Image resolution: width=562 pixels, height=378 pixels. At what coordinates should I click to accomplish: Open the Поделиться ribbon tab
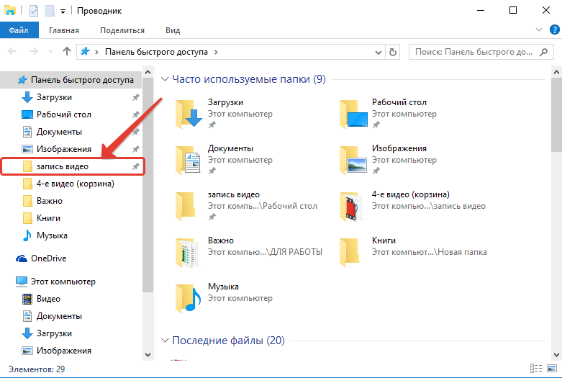[122, 30]
